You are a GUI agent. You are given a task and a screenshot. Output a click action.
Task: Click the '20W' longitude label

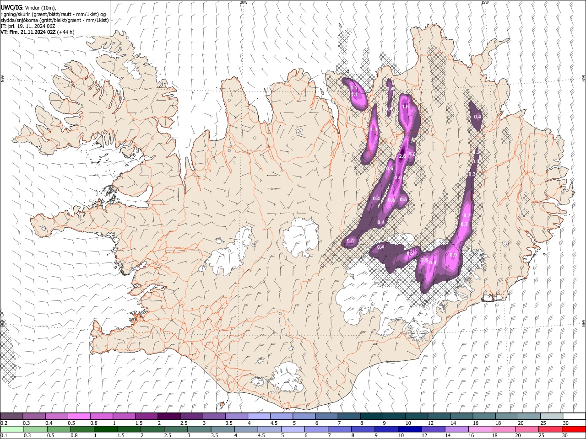pos(244,2)
